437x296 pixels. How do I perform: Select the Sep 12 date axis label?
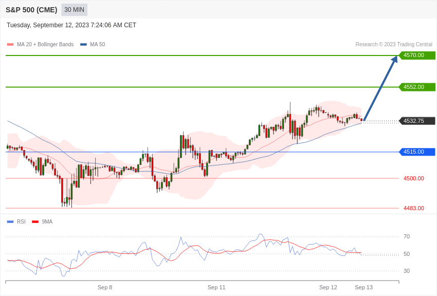tap(328, 287)
